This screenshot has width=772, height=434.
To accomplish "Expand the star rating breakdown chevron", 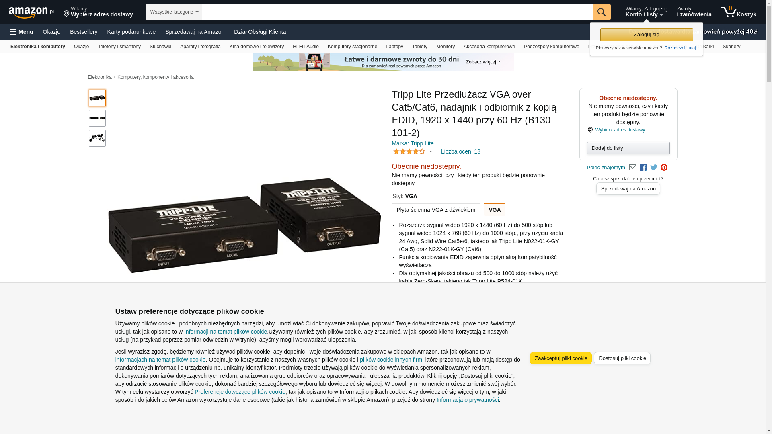I will 431,151.
